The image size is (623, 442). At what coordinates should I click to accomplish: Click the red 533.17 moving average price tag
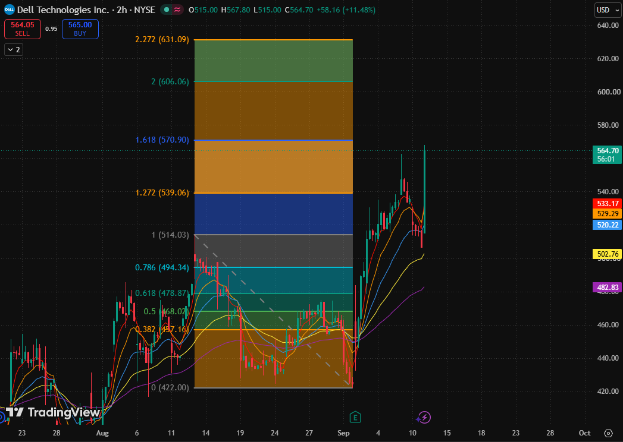(x=607, y=204)
